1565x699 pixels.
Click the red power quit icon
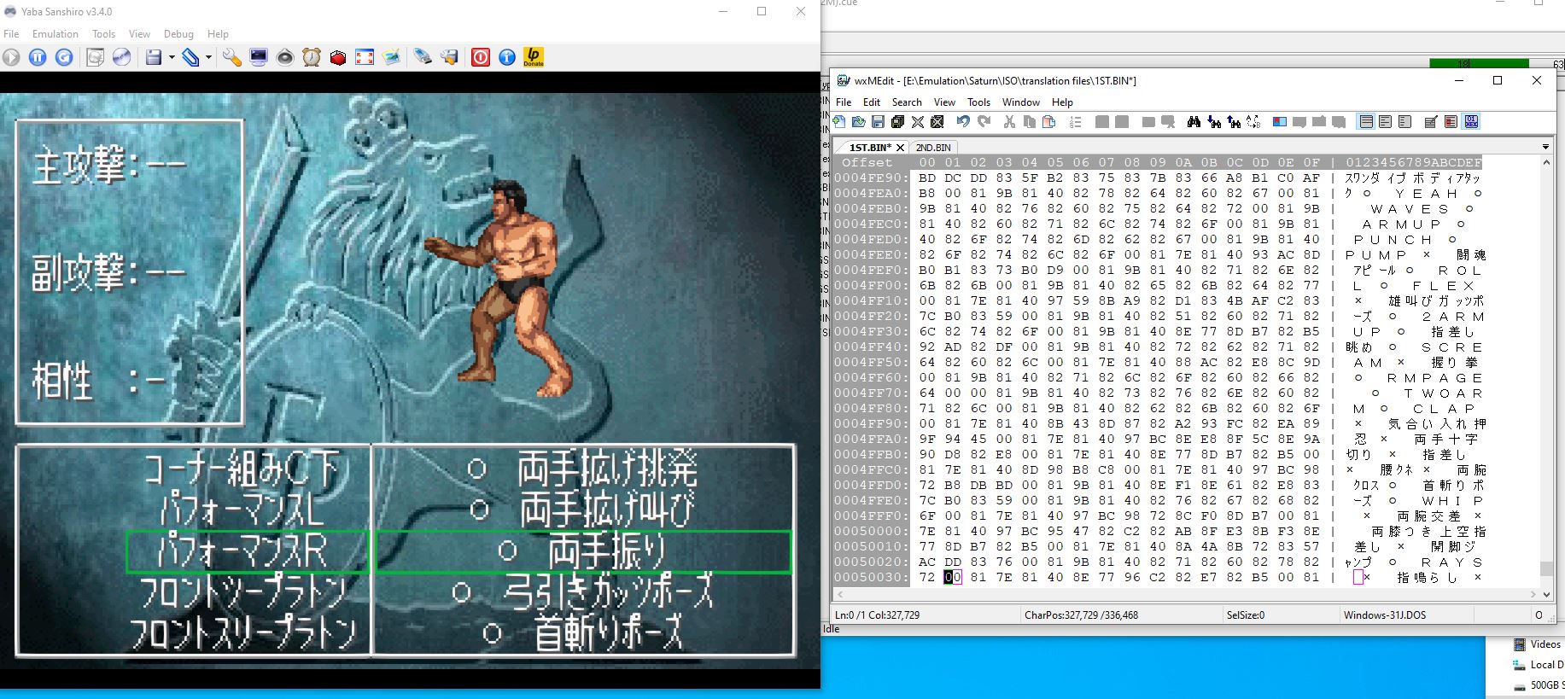(x=481, y=57)
